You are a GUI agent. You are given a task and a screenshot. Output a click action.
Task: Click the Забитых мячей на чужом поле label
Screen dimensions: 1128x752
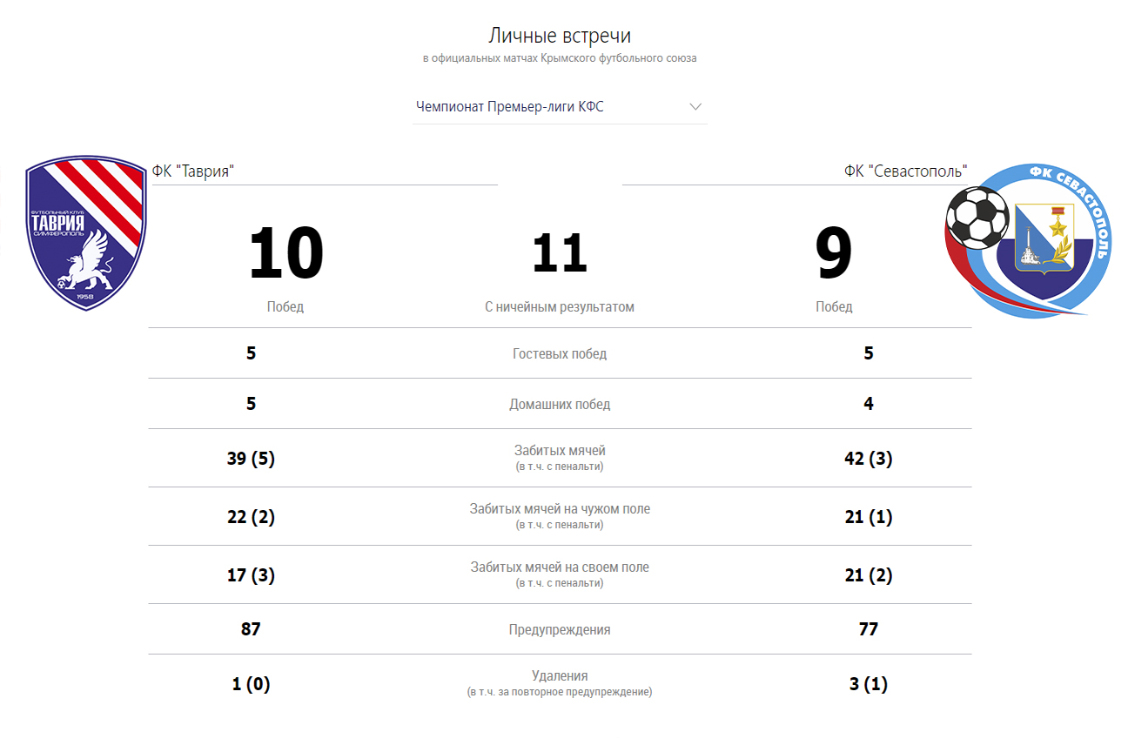tap(560, 509)
